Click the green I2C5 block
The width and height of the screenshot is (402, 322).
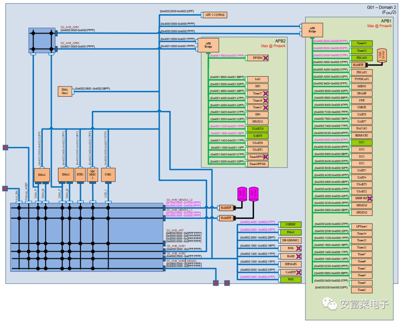pyautogui.click(x=361, y=142)
